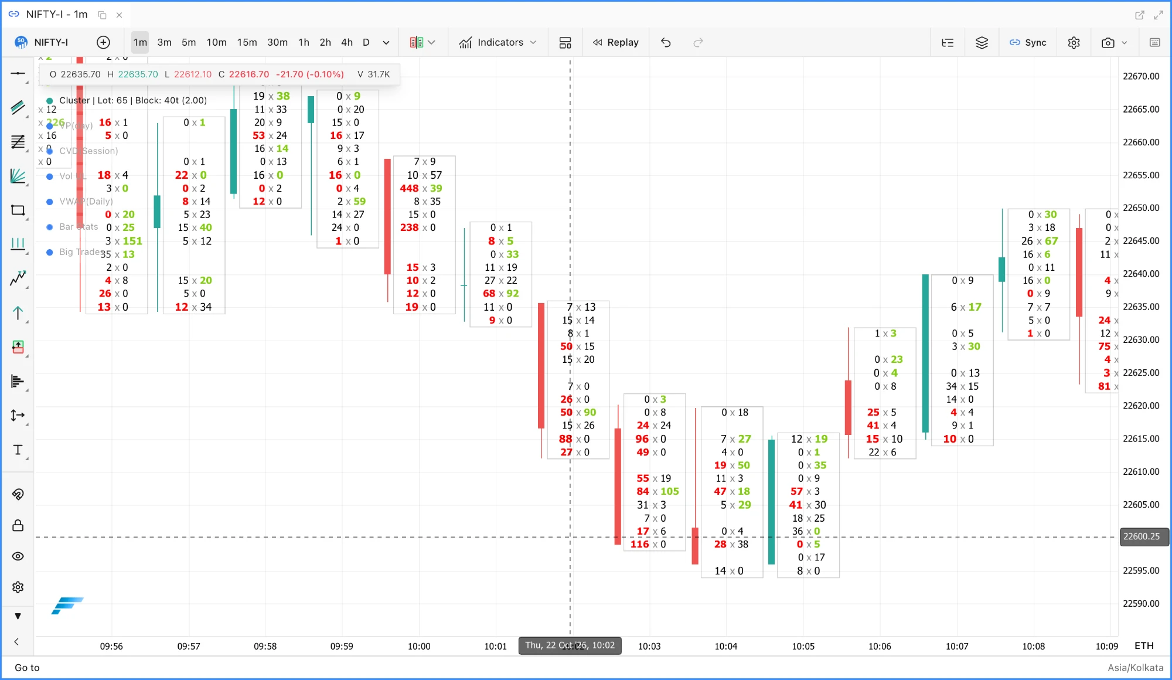Screen dimensions: 1172x680
Task: Open the layers stack panel
Action: tap(982, 42)
